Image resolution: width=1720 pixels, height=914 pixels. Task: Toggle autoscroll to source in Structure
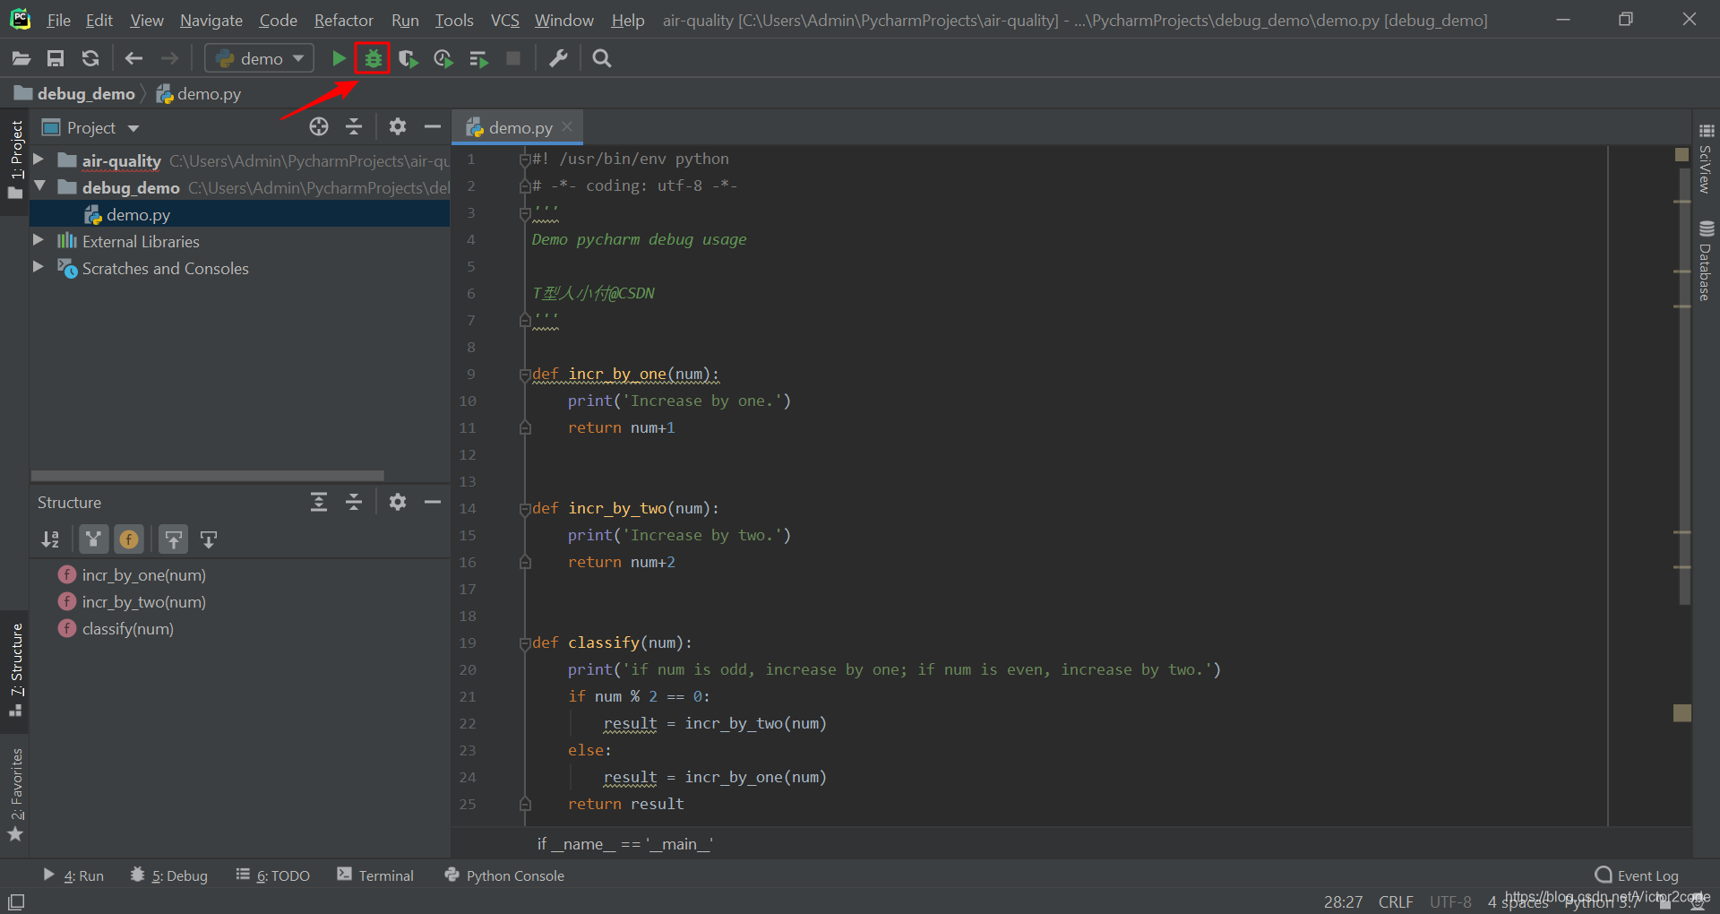tap(174, 539)
